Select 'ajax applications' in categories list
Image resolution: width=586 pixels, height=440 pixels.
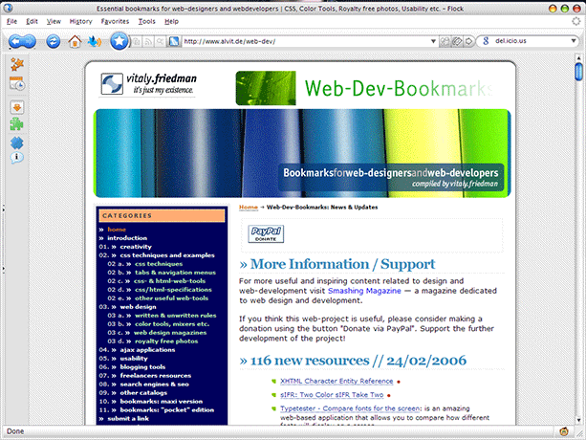coord(141,350)
